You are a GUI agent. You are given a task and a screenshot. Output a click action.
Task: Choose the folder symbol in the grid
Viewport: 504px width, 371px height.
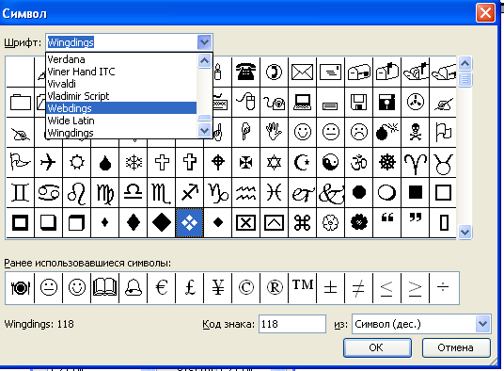(21, 103)
